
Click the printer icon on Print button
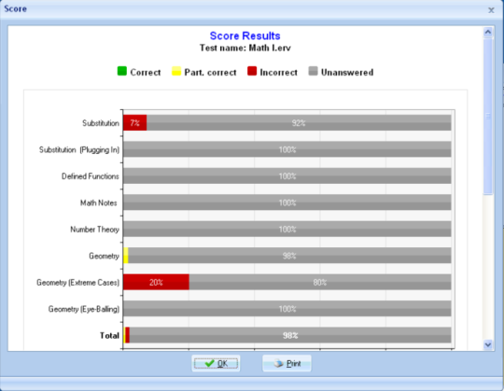click(279, 363)
